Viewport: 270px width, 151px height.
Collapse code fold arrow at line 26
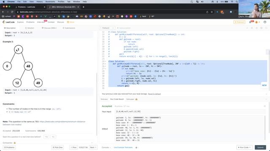[x=105, y=66]
